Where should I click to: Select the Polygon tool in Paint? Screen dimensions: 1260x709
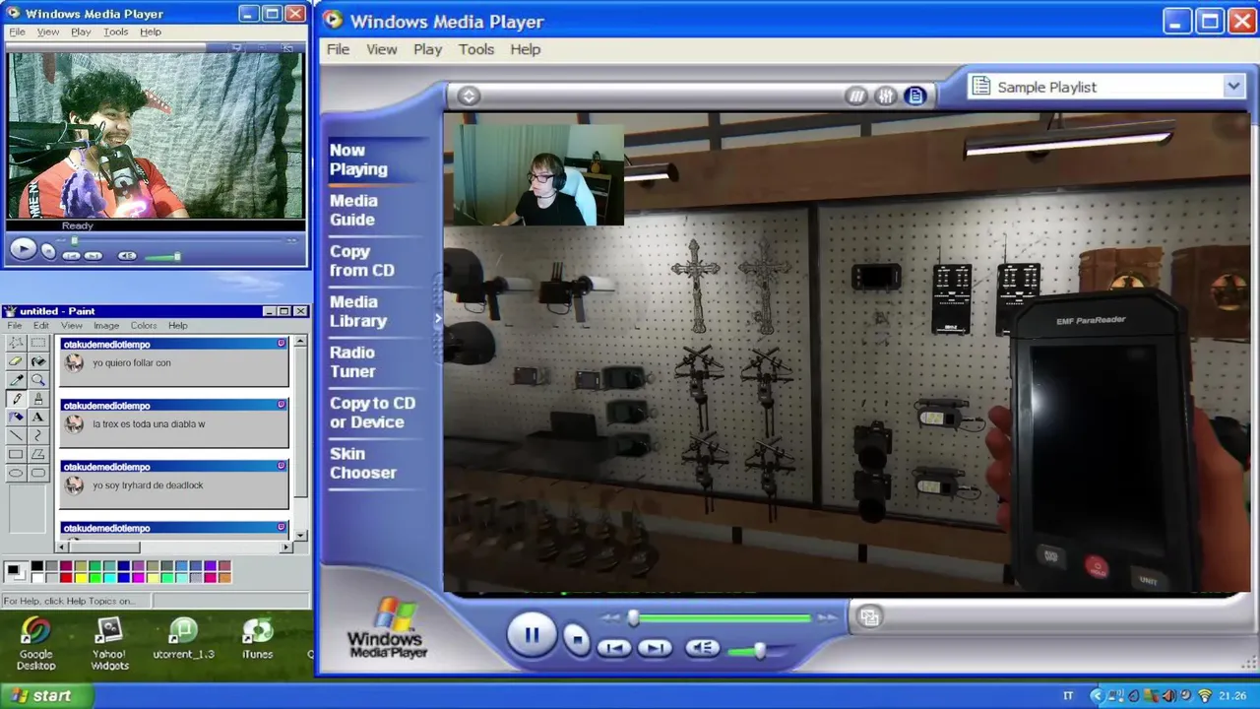click(x=37, y=455)
